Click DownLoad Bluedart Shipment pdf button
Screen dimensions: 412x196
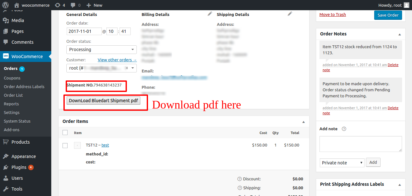pos(103,101)
